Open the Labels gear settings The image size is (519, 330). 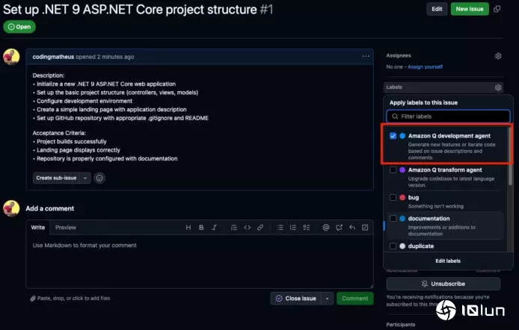(498, 87)
